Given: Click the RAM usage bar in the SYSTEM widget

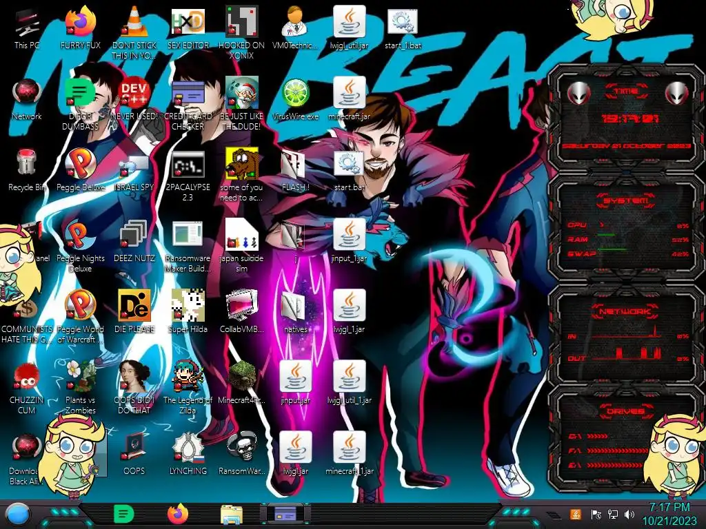Looking at the screenshot, I should click(606, 236).
